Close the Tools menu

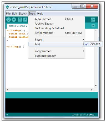pyautogui.click(x=32, y=14)
